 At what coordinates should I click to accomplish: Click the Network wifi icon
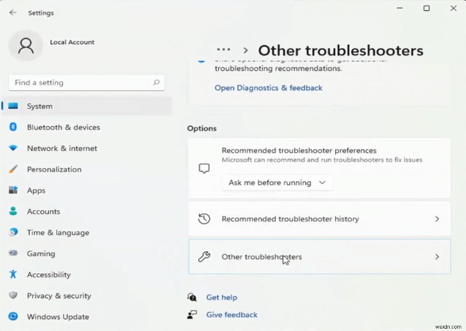[13, 148]
